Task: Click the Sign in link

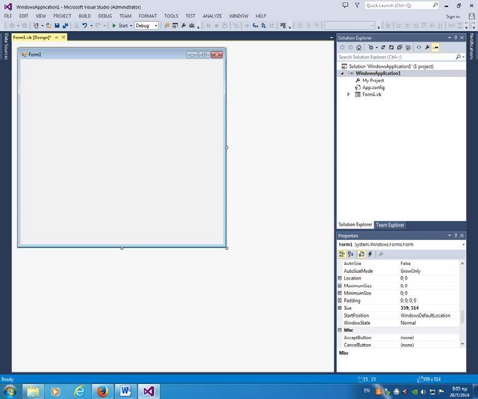Action: coord(453,16)
